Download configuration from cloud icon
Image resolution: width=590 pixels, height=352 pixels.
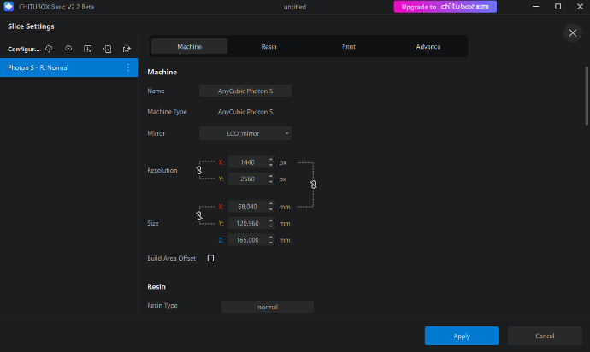click(x=49, y=49)
